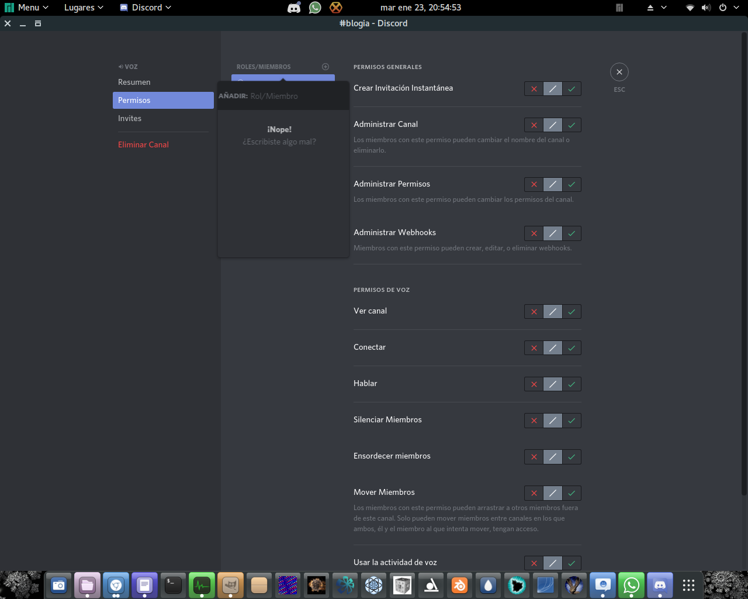This screenshot has width=748, height=599.
Task: Expand the arrow next to eject icon
Action: pyautogui.click(x=664, y=8)
